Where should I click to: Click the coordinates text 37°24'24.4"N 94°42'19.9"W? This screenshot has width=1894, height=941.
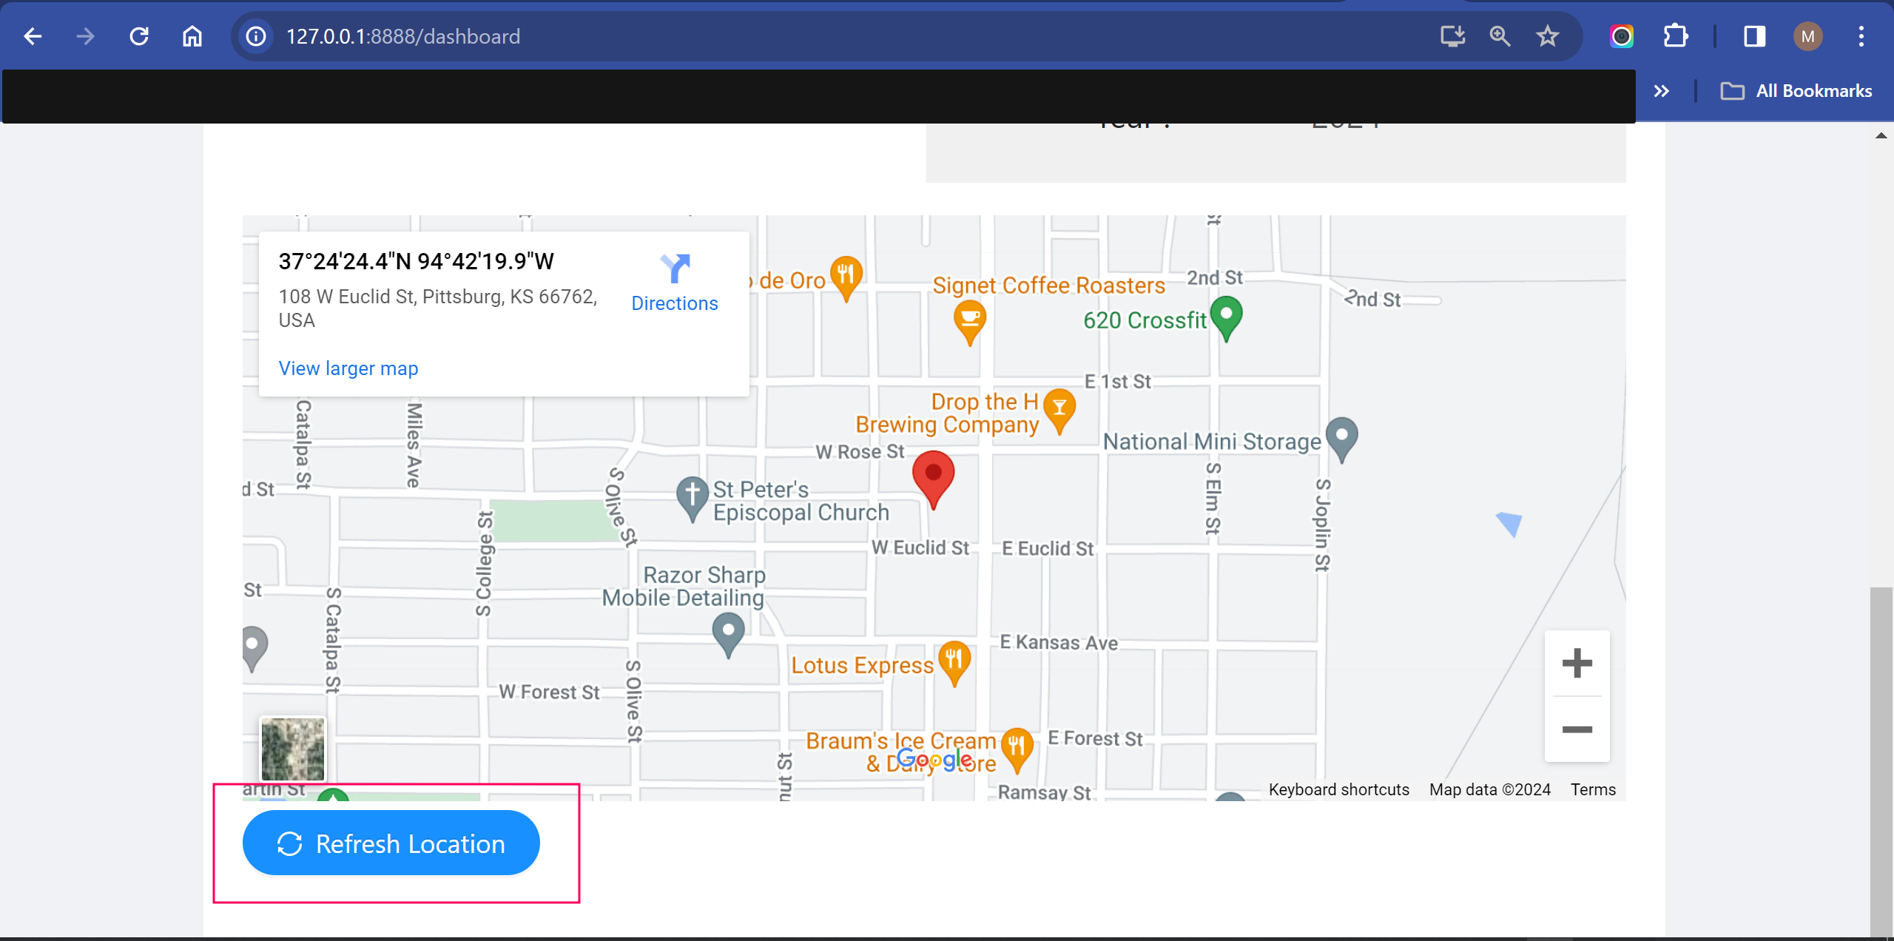416,261
